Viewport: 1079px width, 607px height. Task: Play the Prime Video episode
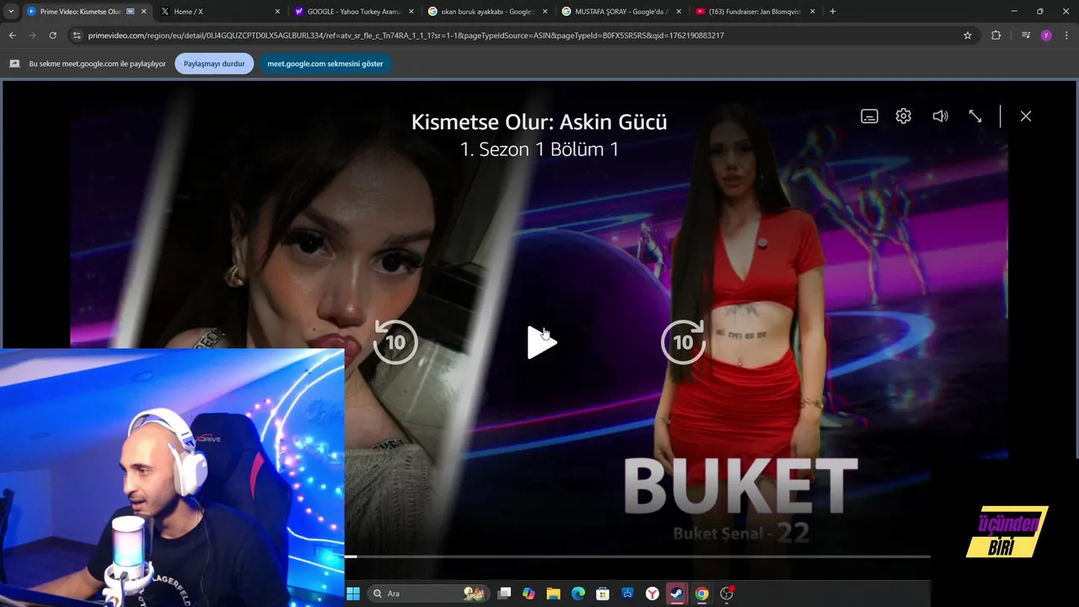[541, 342]
